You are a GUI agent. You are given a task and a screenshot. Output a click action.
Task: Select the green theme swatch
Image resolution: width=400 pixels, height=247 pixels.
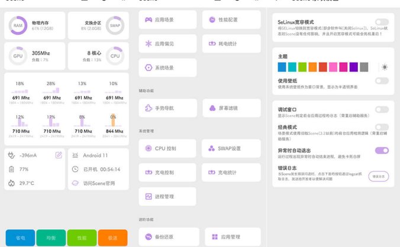point(302,67)
